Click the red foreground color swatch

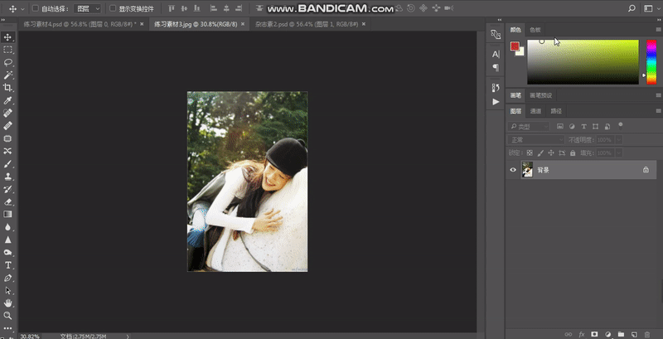(515, 46)
